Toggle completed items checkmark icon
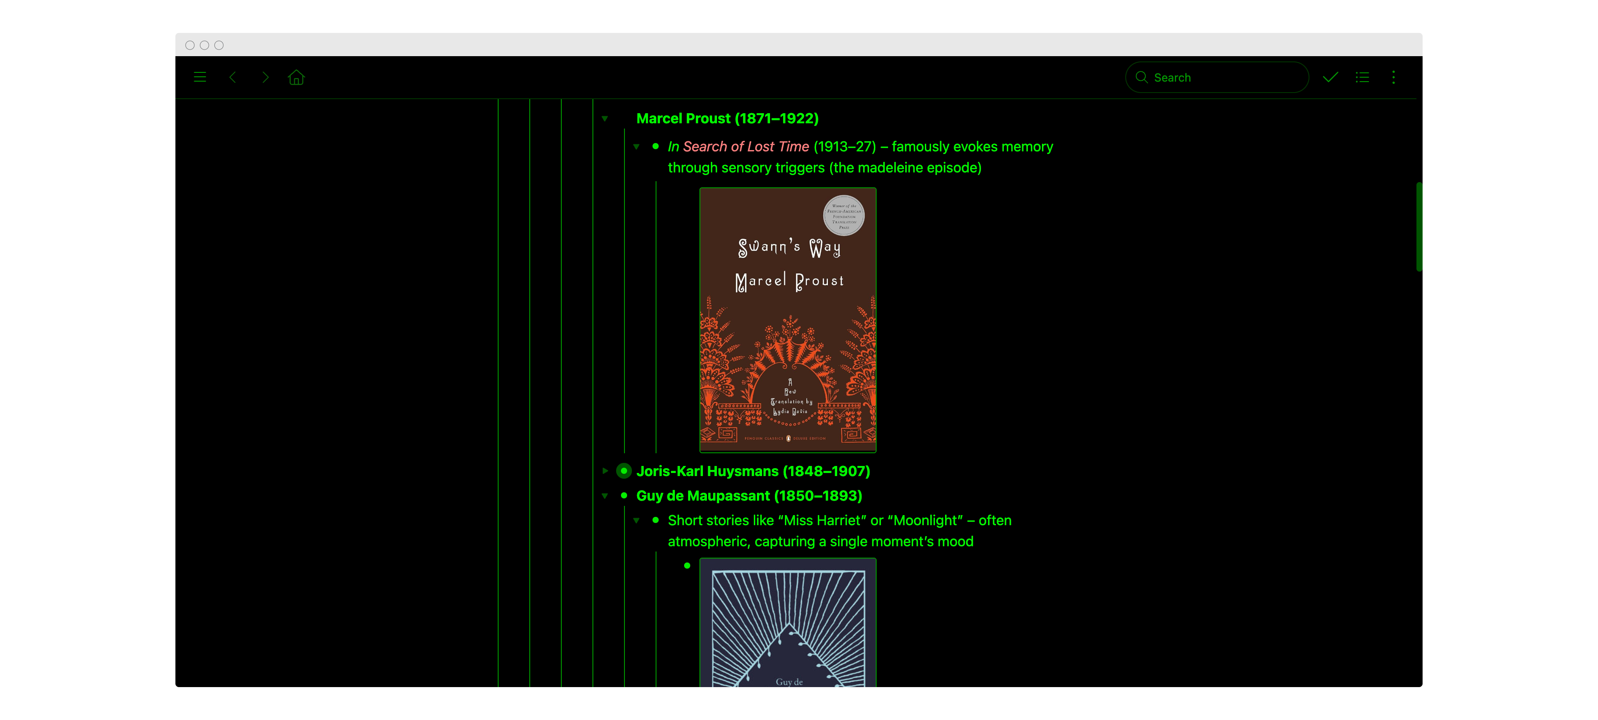The image size is (1598, 720). (1330, 78)
